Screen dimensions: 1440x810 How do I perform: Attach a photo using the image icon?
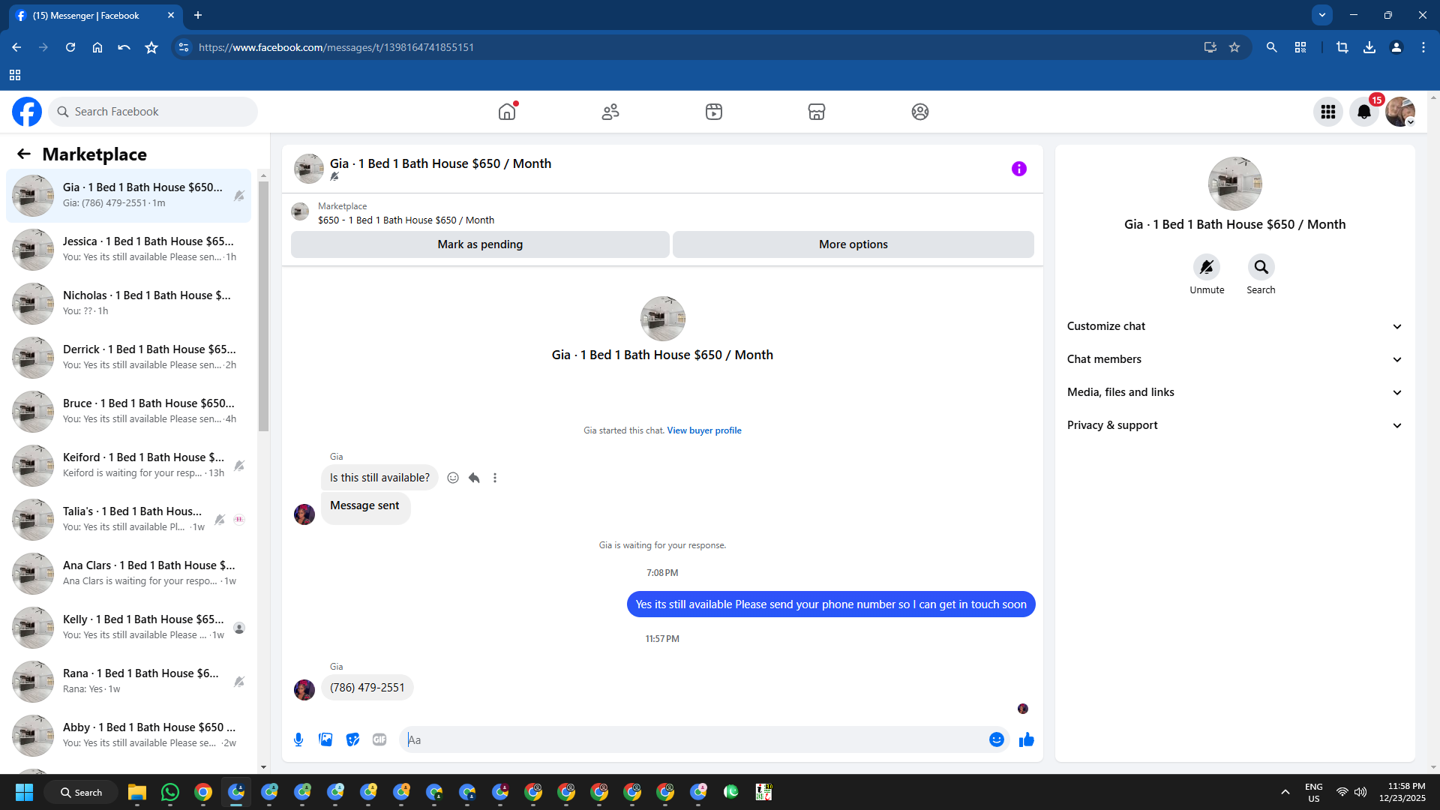[x=325, y=739]
